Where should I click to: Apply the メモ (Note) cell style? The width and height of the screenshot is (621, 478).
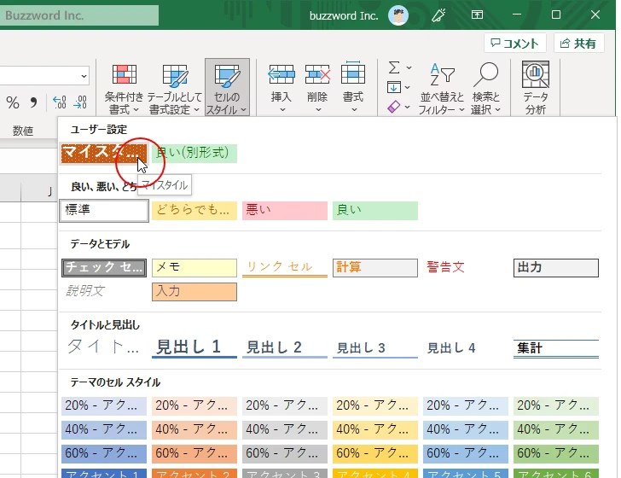pyautogui.click(x=194, y=268)
